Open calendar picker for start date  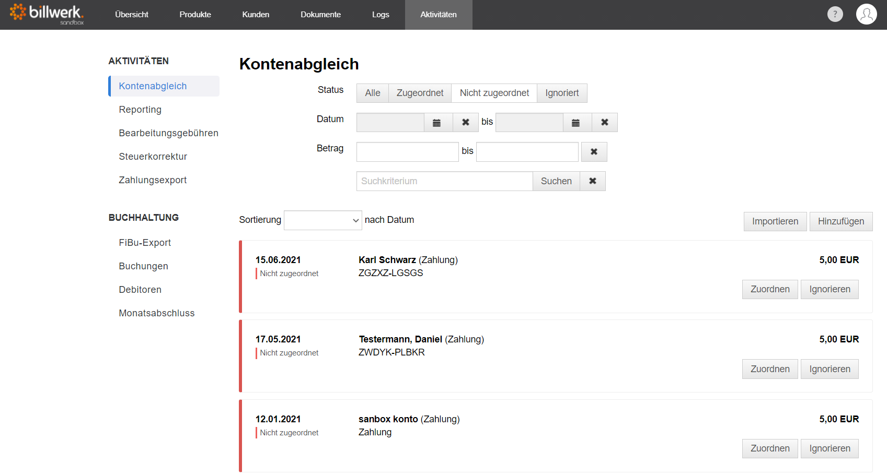(438, 122)
